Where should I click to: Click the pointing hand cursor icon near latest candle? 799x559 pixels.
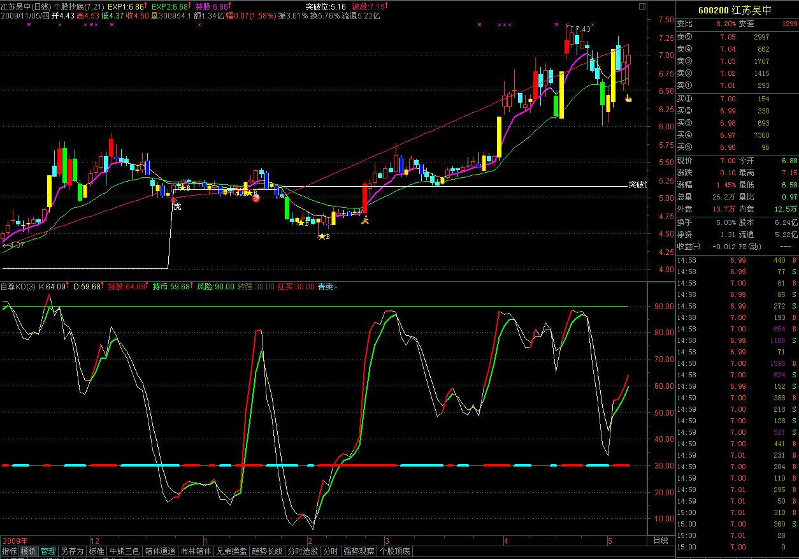628,98
